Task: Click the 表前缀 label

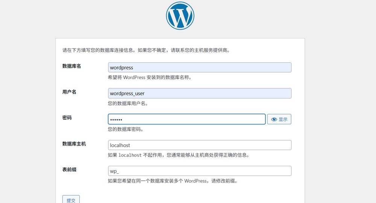Action: click(x=69, y=170)
